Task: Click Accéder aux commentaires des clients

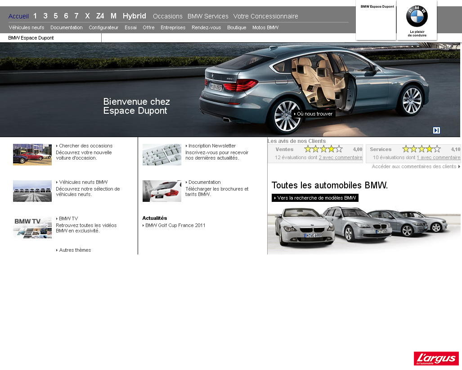Action: [415, 166]
